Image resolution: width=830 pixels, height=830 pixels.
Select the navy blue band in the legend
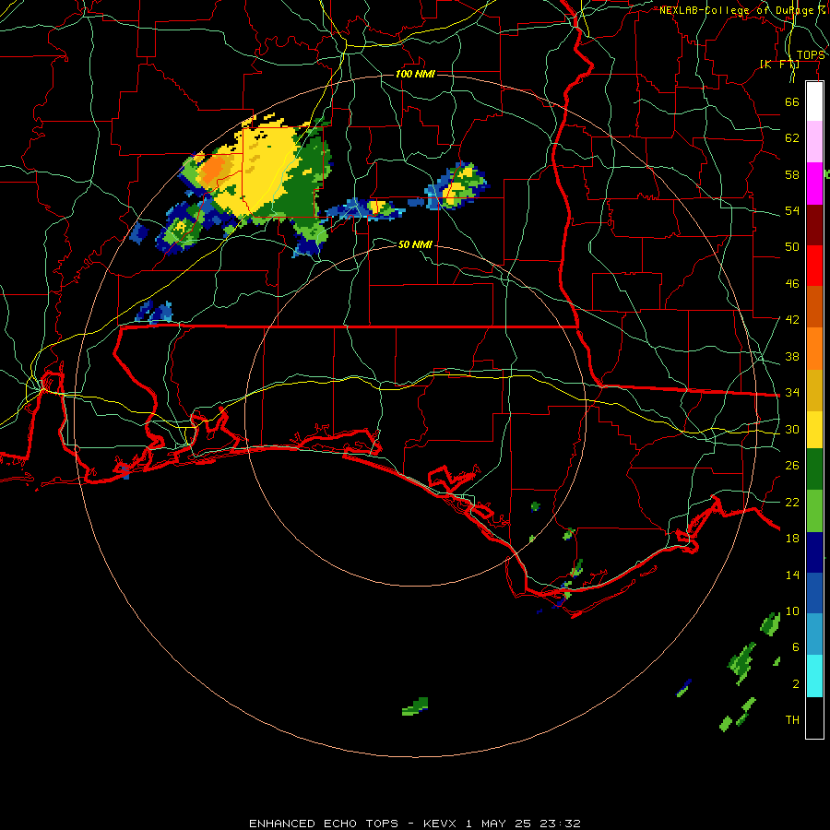point(814,552)
